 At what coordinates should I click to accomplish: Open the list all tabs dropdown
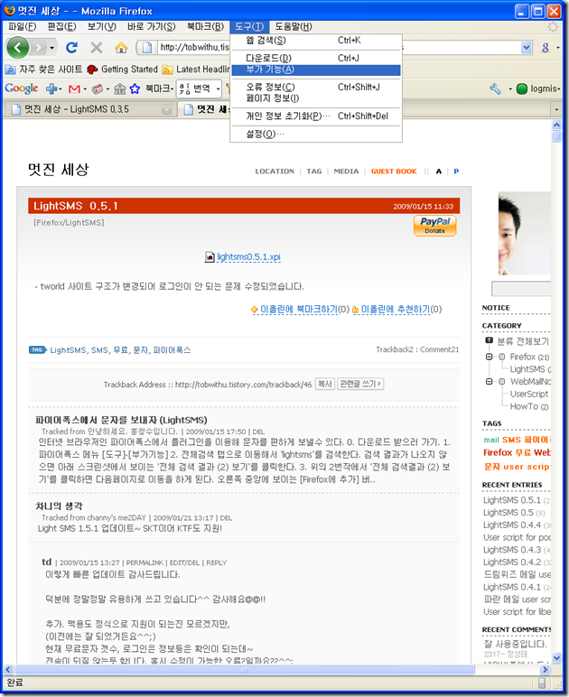pyautogui.click(x=556, y=109)
